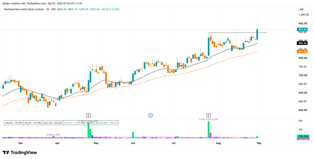The image size is (314, 159).
Task: Click the 640.00 price axis label
Action: (x=303, y=93)
